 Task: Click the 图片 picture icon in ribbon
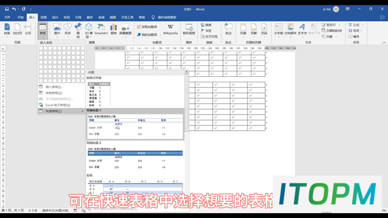tap(57, 29)
